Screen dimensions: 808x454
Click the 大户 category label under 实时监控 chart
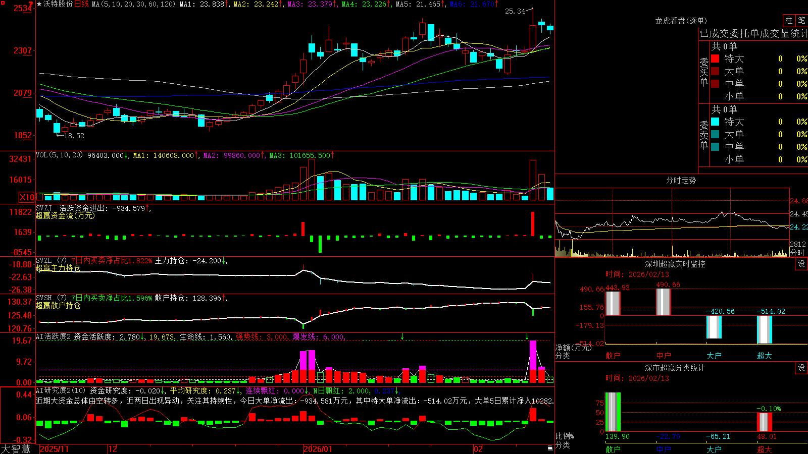tap(714, 356)
